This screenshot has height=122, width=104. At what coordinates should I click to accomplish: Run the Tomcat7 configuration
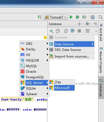71,17
